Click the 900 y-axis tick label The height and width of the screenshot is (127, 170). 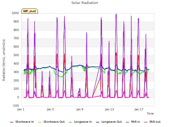click(16, 22)
